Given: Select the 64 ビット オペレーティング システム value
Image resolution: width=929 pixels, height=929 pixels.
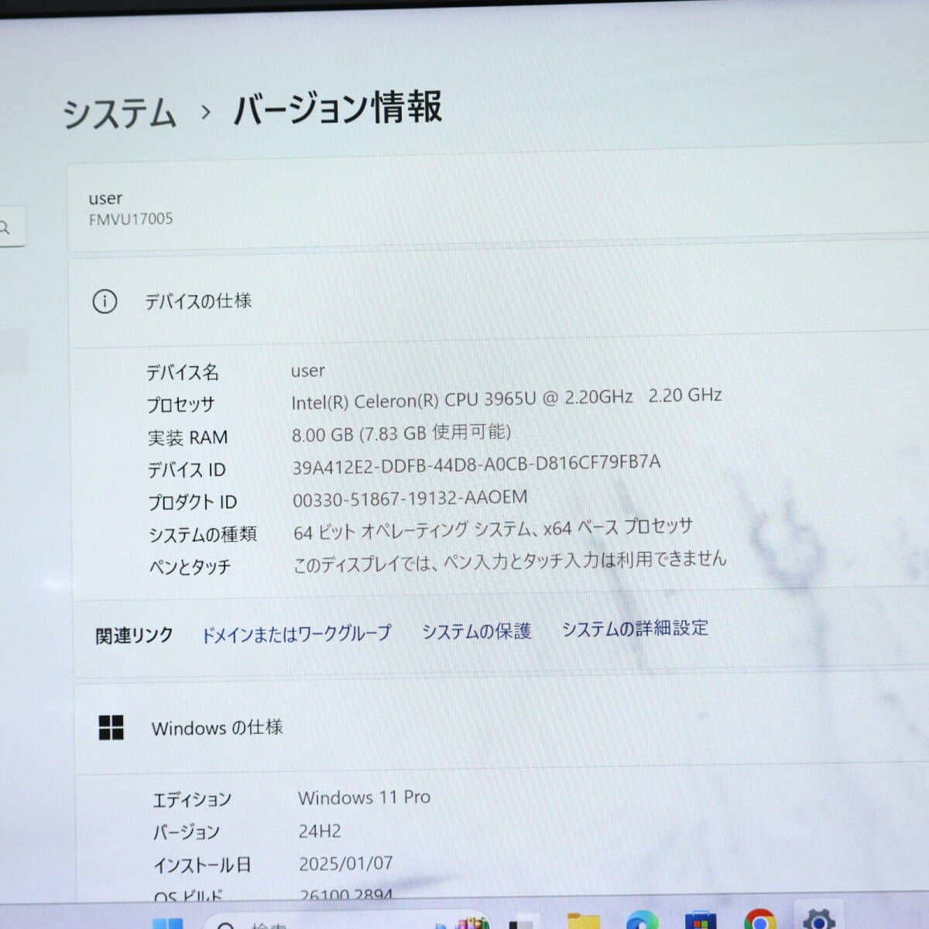Looking at the screenshot, I should 493,530.
